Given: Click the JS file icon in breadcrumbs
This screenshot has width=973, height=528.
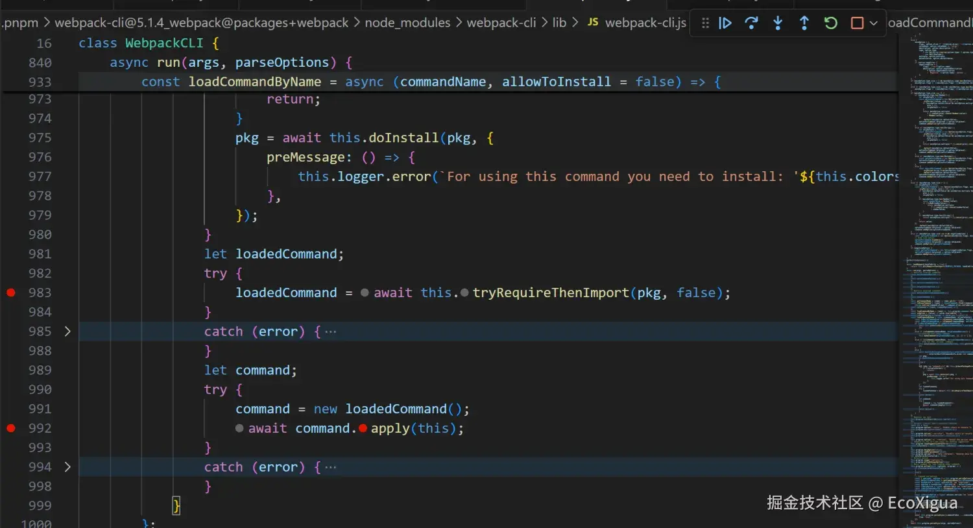Looking at the screenshot, I should pyautogui.click(x=593, y=22).
